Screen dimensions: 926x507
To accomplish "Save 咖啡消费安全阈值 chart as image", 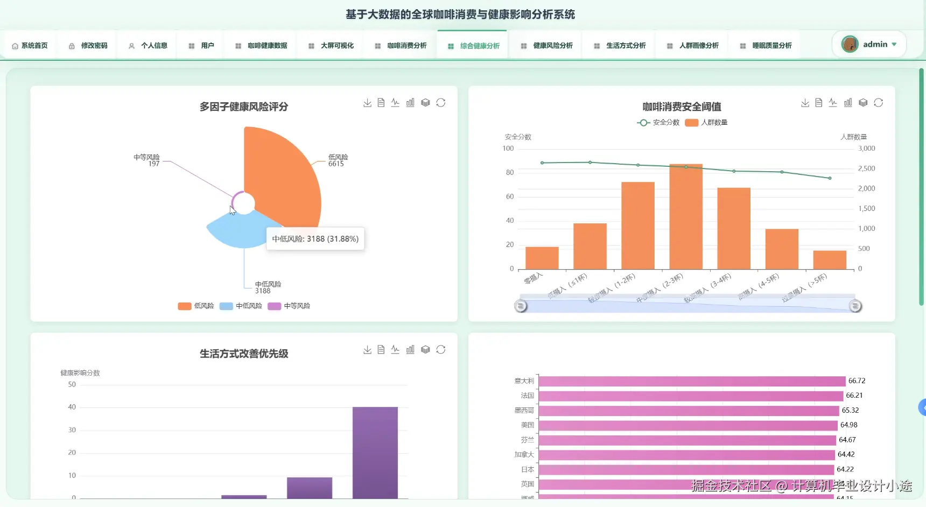I will pos(805,103).
